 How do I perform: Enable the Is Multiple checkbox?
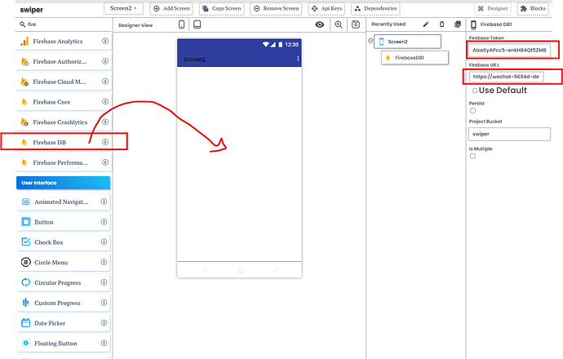472,156
